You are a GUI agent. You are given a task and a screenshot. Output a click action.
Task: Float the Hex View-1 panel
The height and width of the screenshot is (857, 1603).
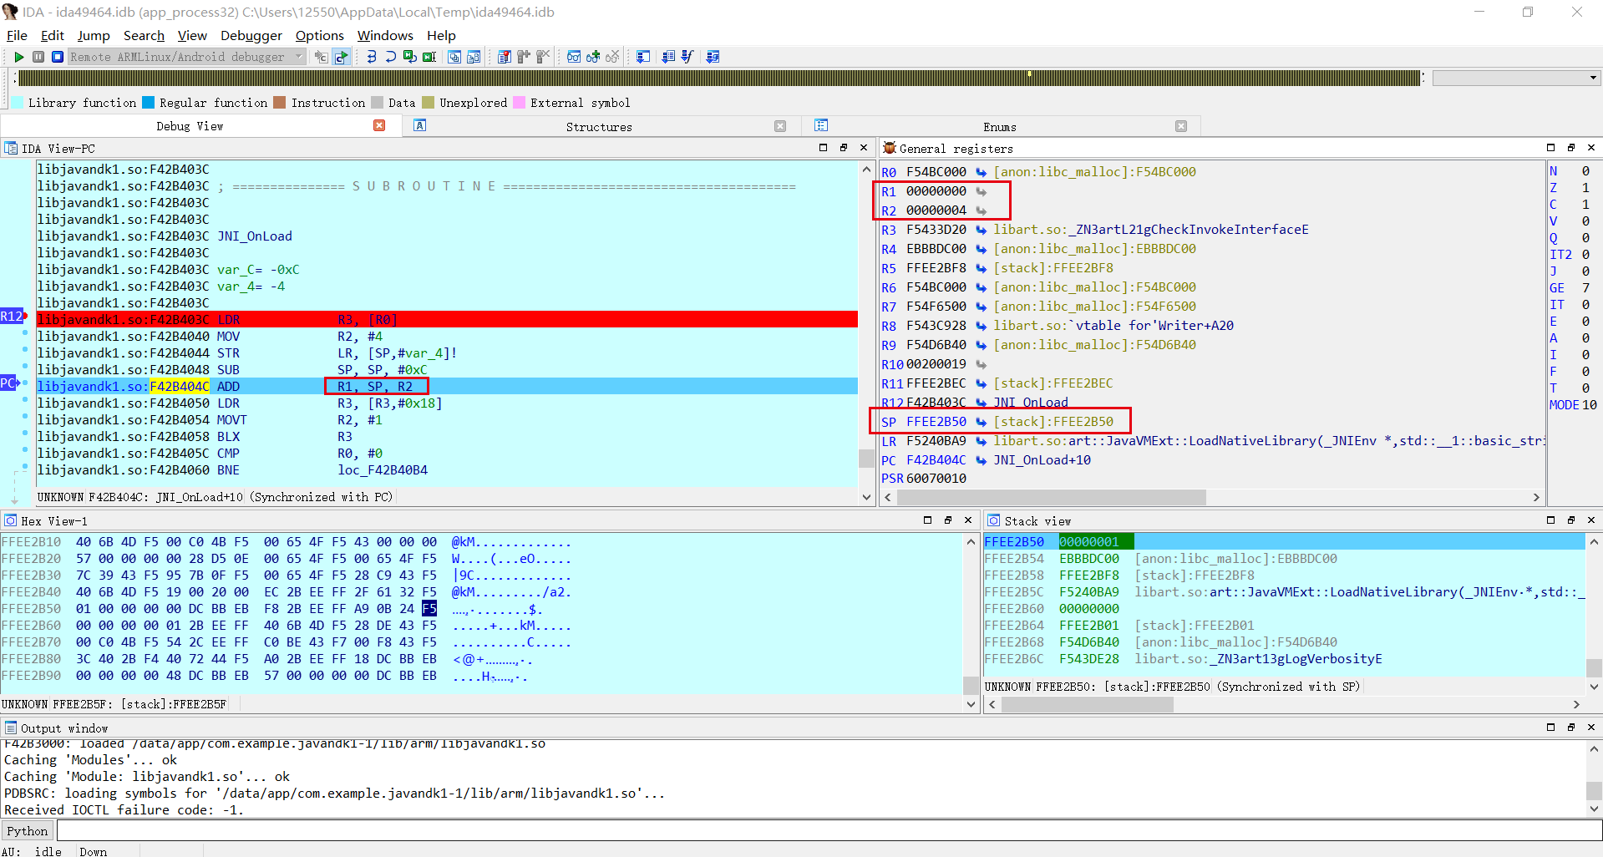click(927, 520)
